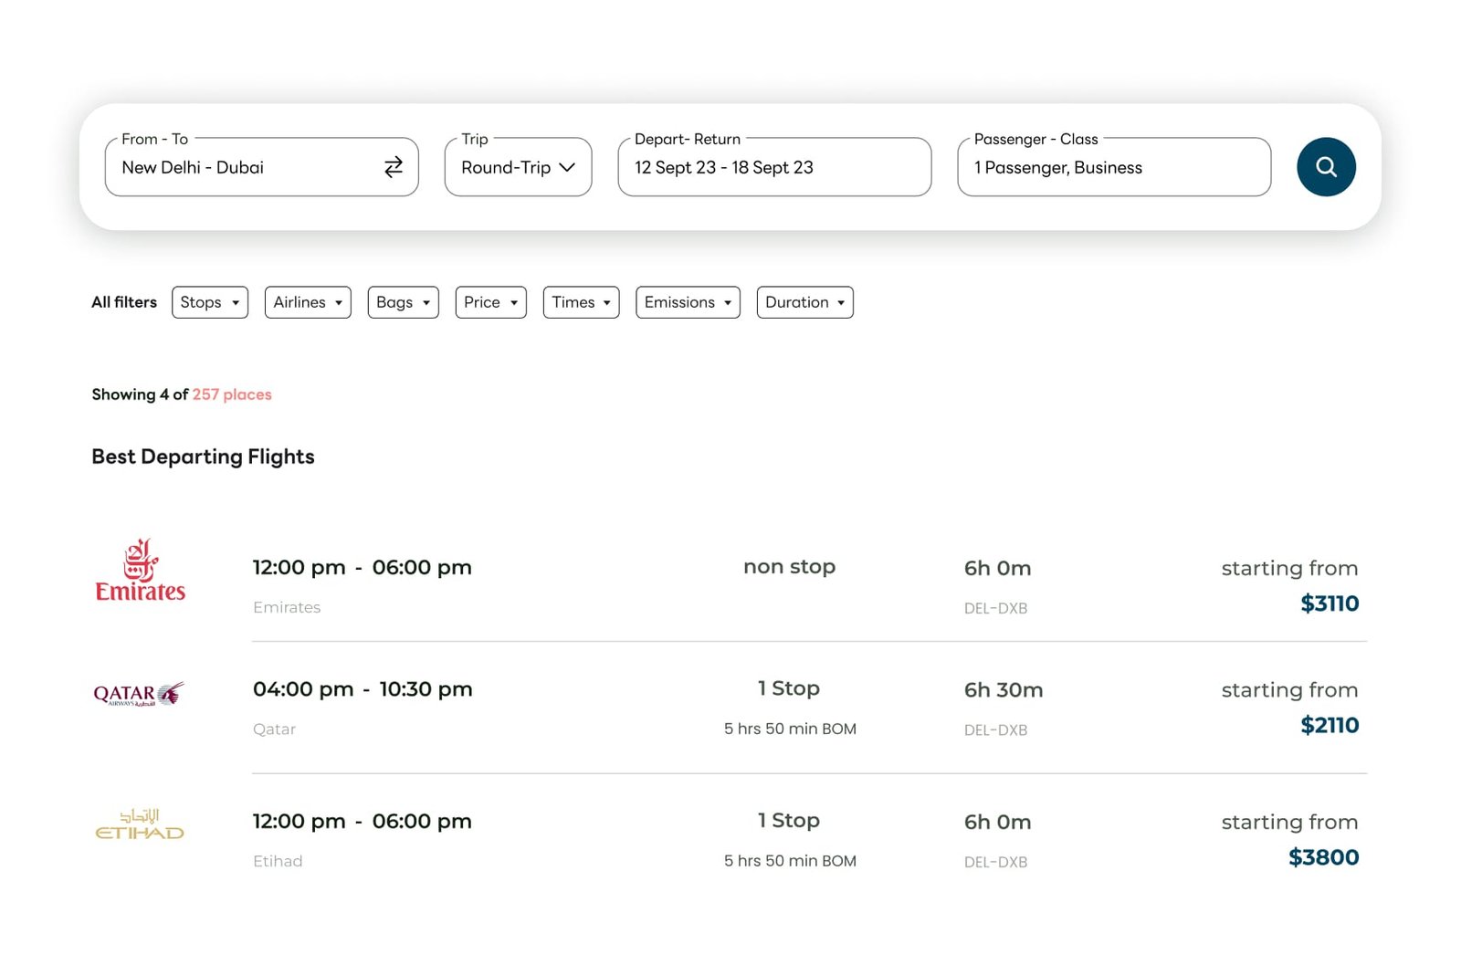Image resolution: width=1461 pixels, height=976 pixels.
Task: Expand the Stops filter options
Action: tap(209, 302)
